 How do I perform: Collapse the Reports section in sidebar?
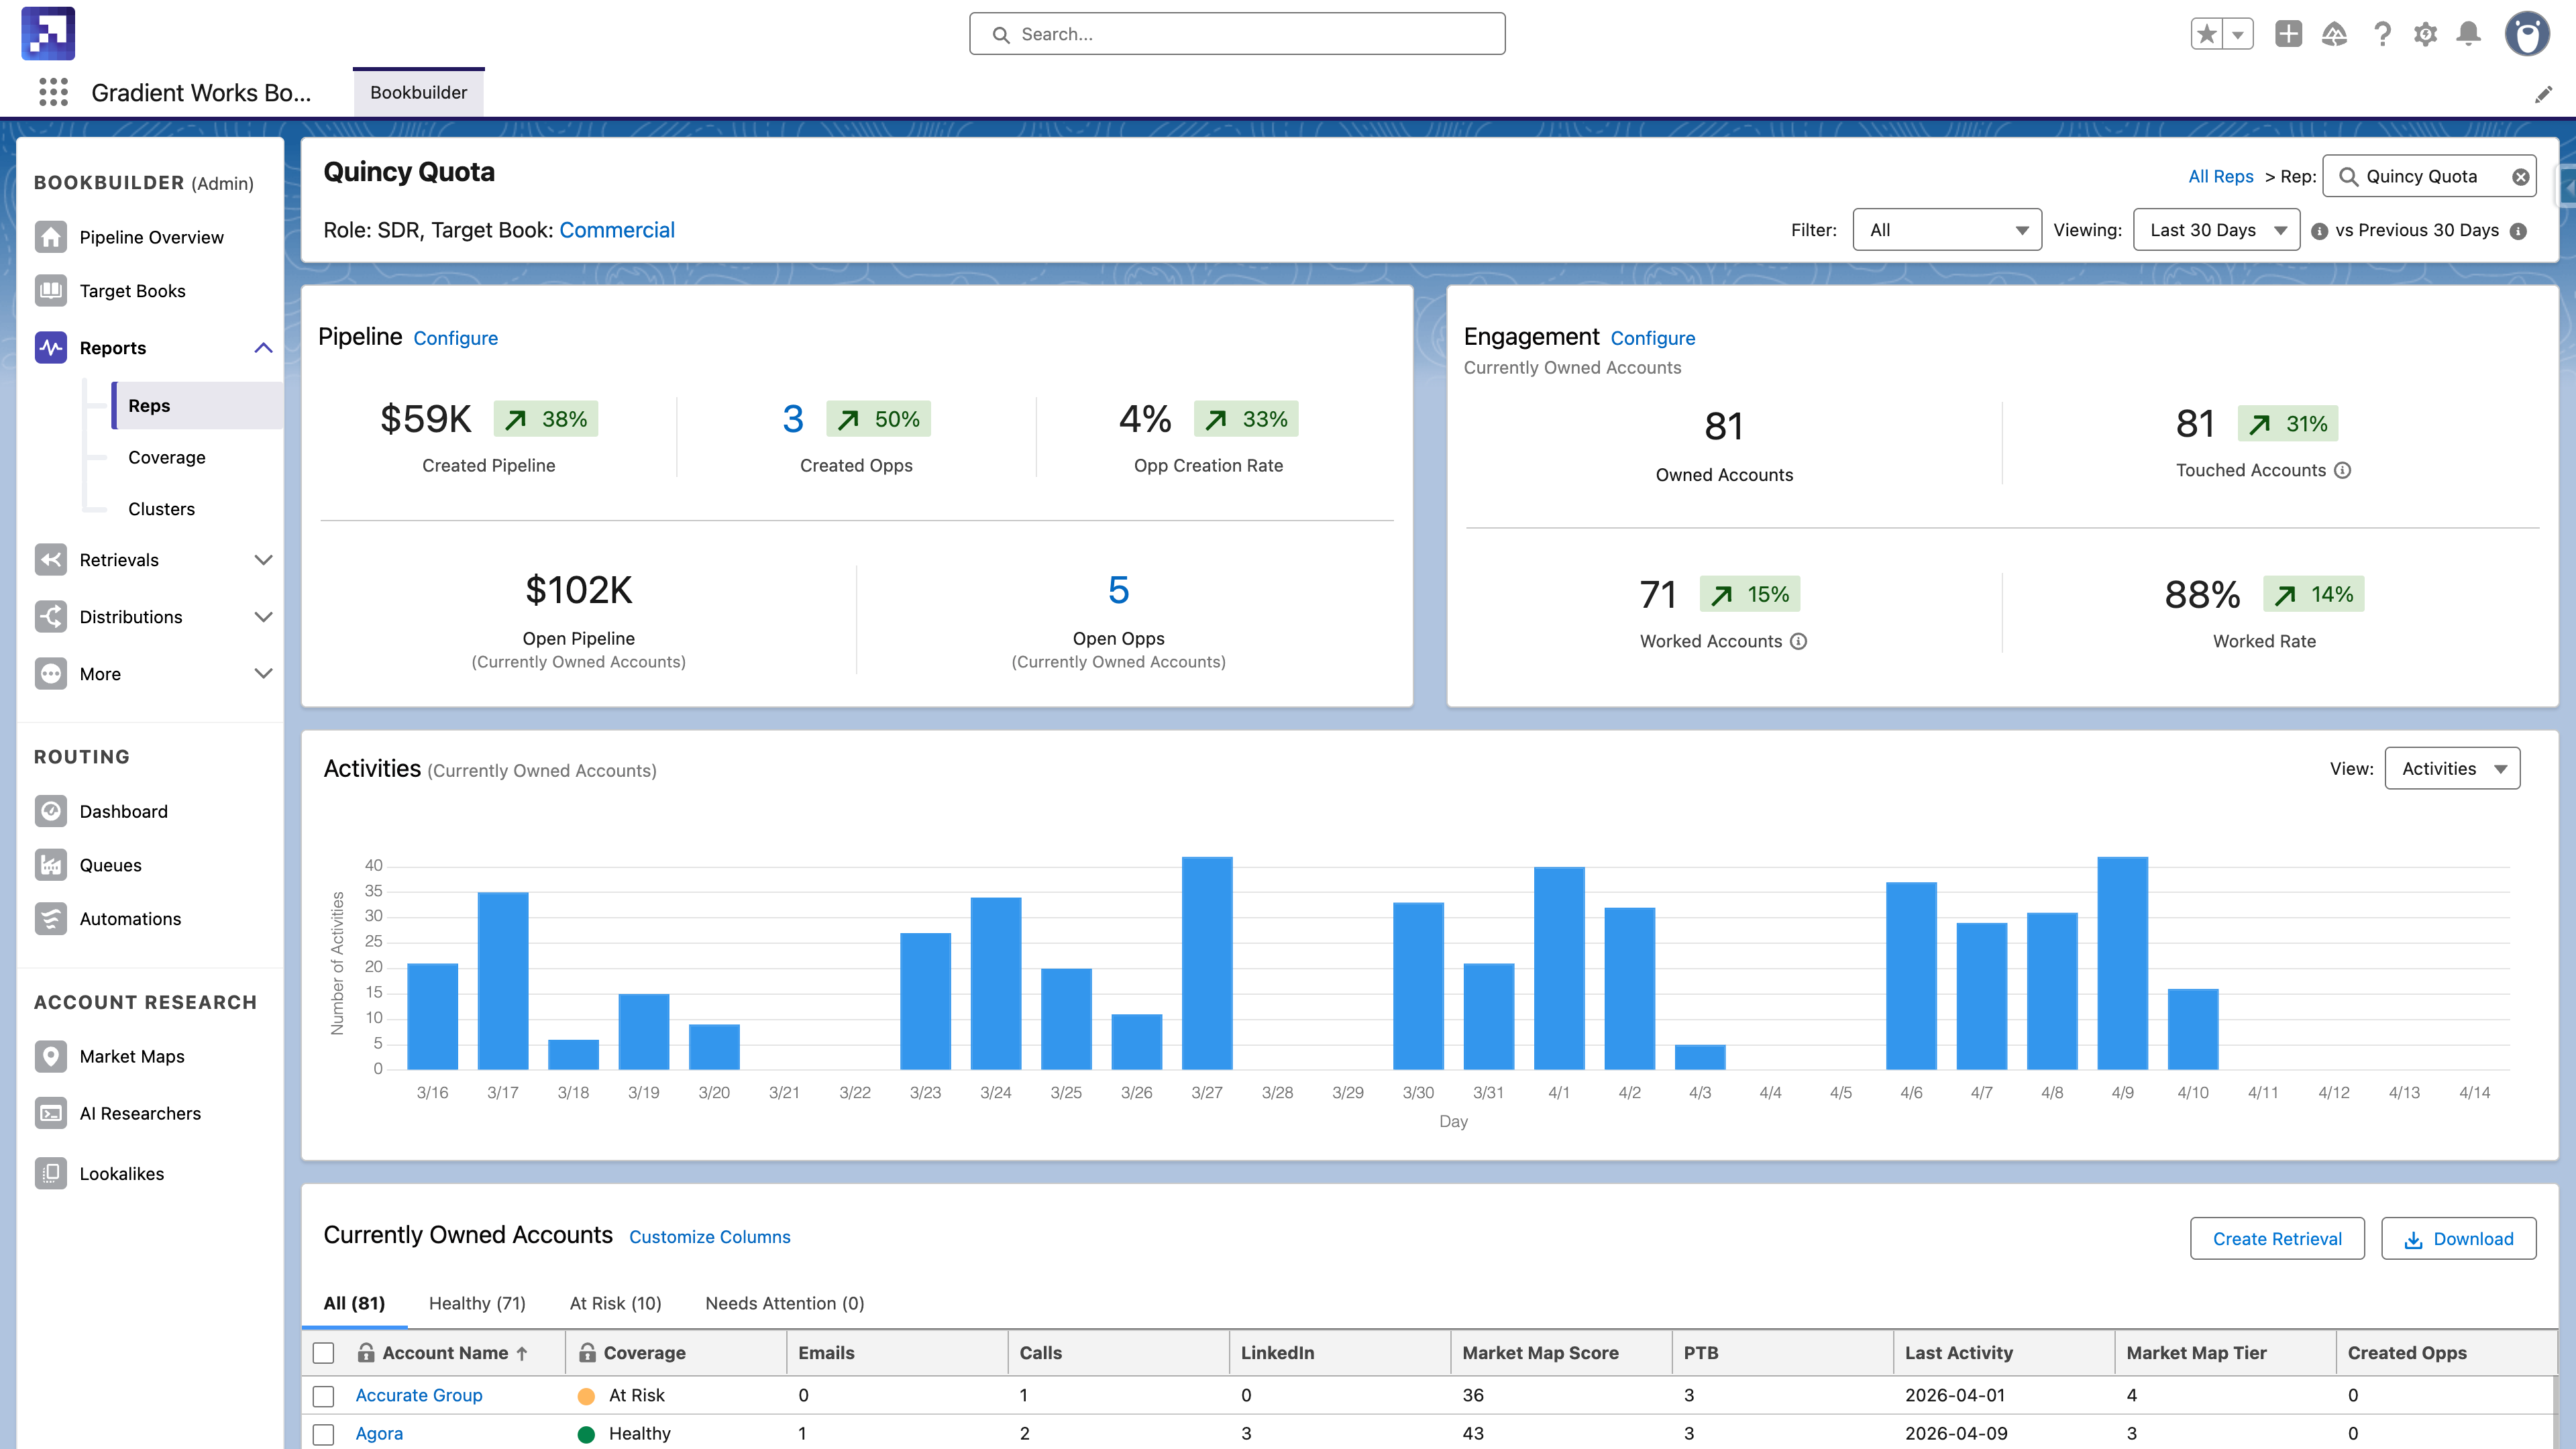[x=264, y=347]
